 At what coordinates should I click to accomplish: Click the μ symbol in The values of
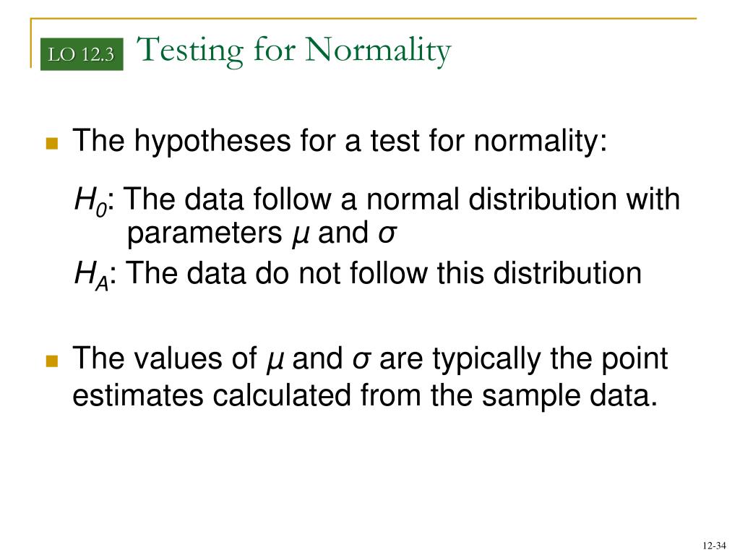275,360
